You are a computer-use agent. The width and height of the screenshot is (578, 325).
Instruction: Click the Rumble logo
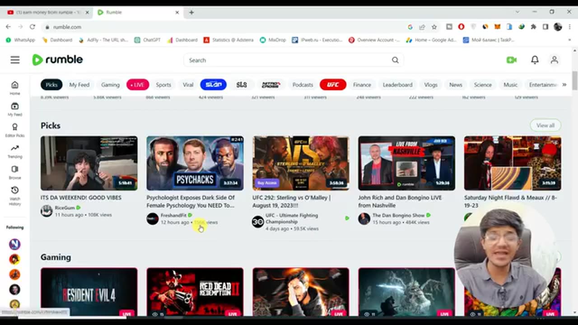click(x=57, y=60)
